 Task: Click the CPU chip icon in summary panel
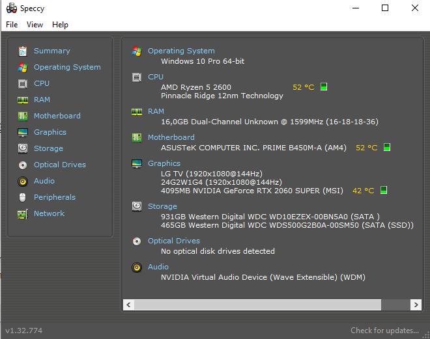coord(137,77)
